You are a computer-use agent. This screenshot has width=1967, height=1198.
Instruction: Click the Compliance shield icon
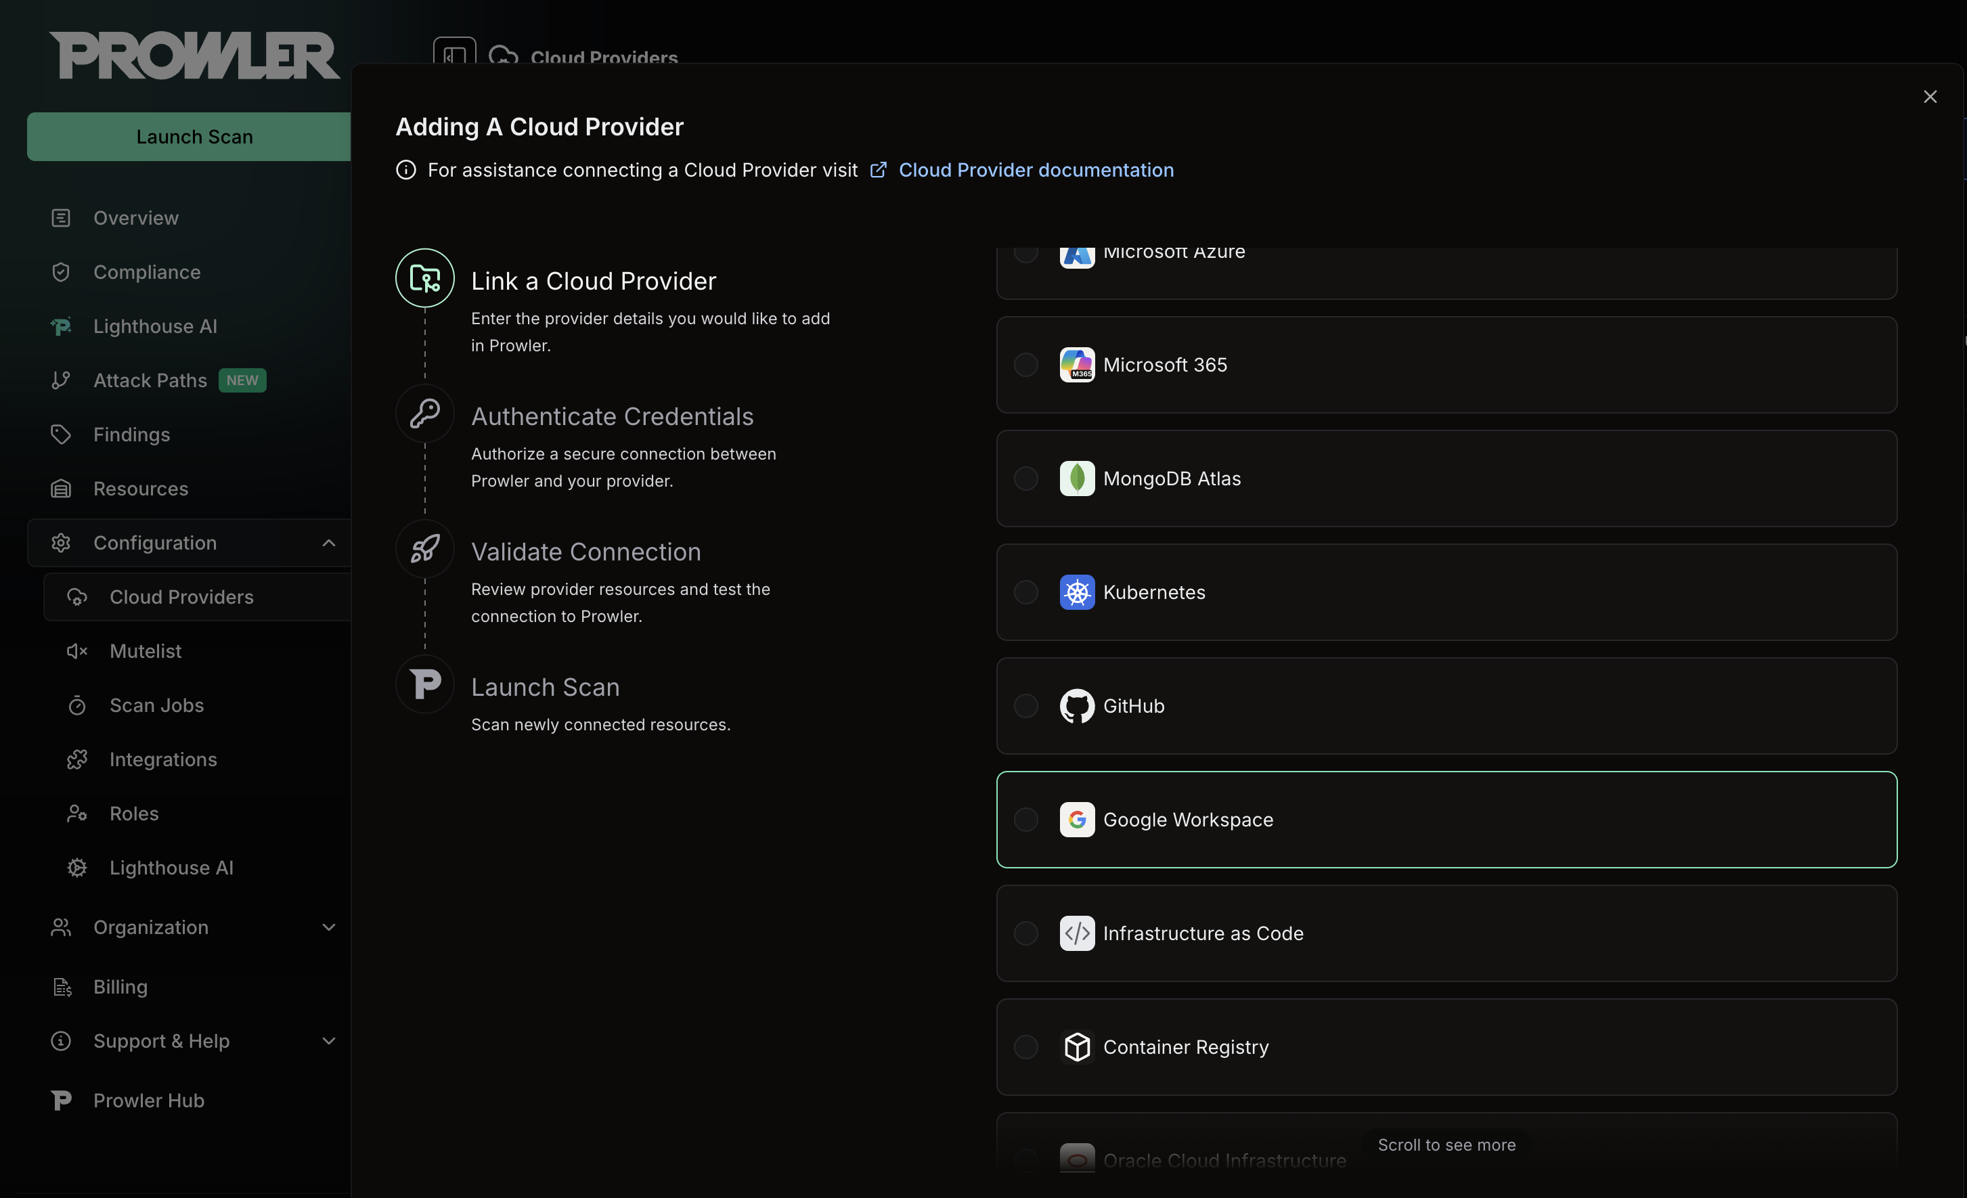(x=61, y=271)
